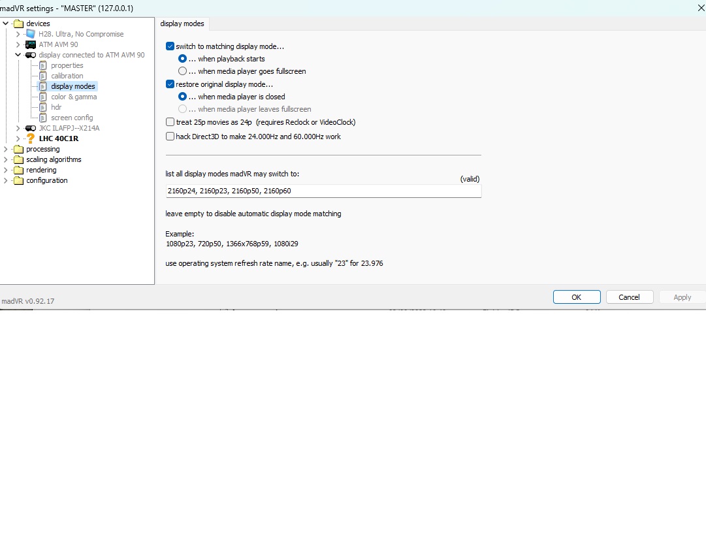Click the example text 1080p23, 720p50, 1366x768p59, 1080i29

click(x=232, y=244)
